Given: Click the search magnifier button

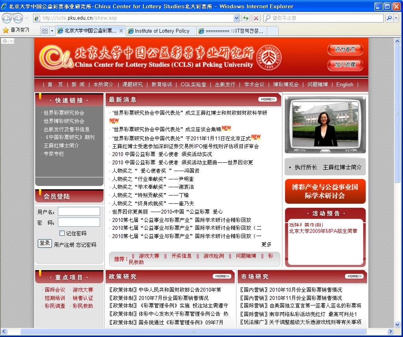Looking at the screenshot, I should point(389,18).
